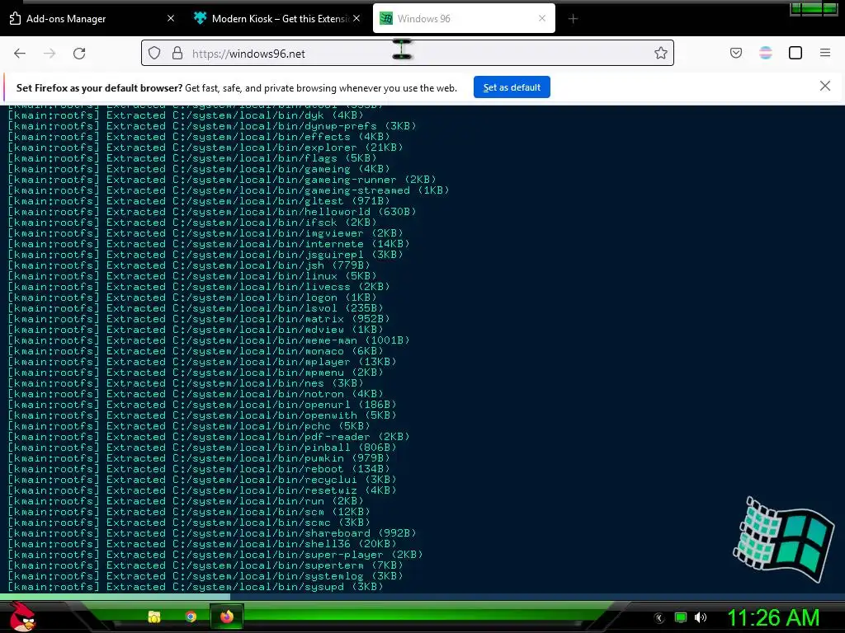Click the 11:26 AM clock
Image resolution: width=845 pixels, height=633 pixels.
(774, 617)
